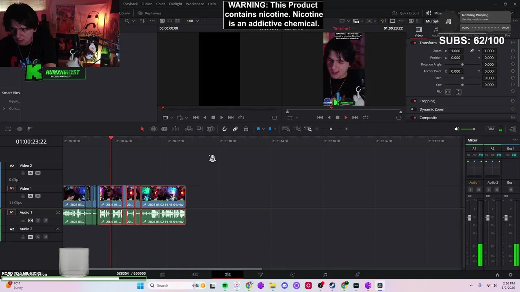Click the voiceover microphone icon
Image resolution: width=520 pixels, height=292 pixels.
pos(29,129)
